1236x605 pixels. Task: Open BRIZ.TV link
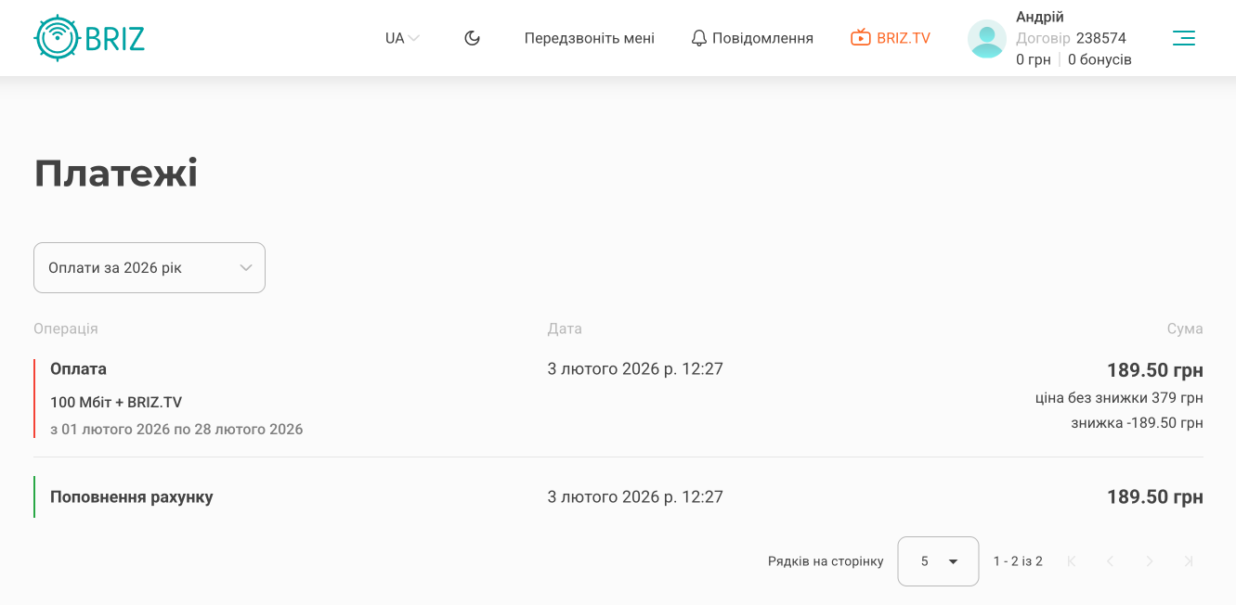coord(903,38)
